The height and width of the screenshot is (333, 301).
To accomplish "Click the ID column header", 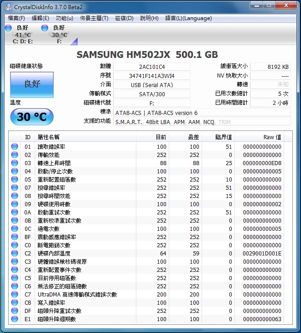I will [28, 137].
